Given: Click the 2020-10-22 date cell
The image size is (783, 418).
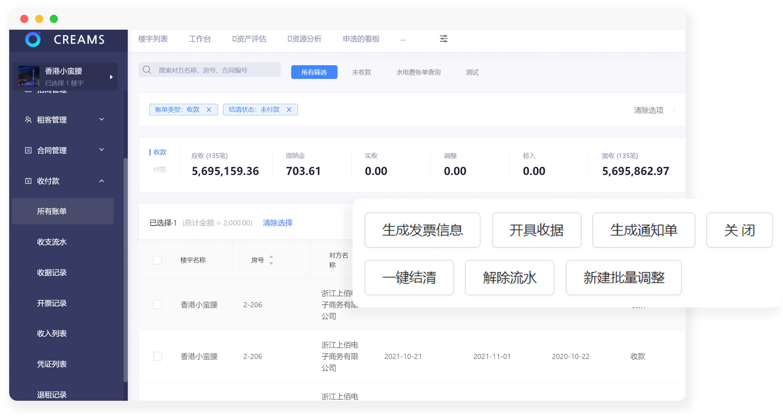Looking at the screenshot, I should point(570,356).
